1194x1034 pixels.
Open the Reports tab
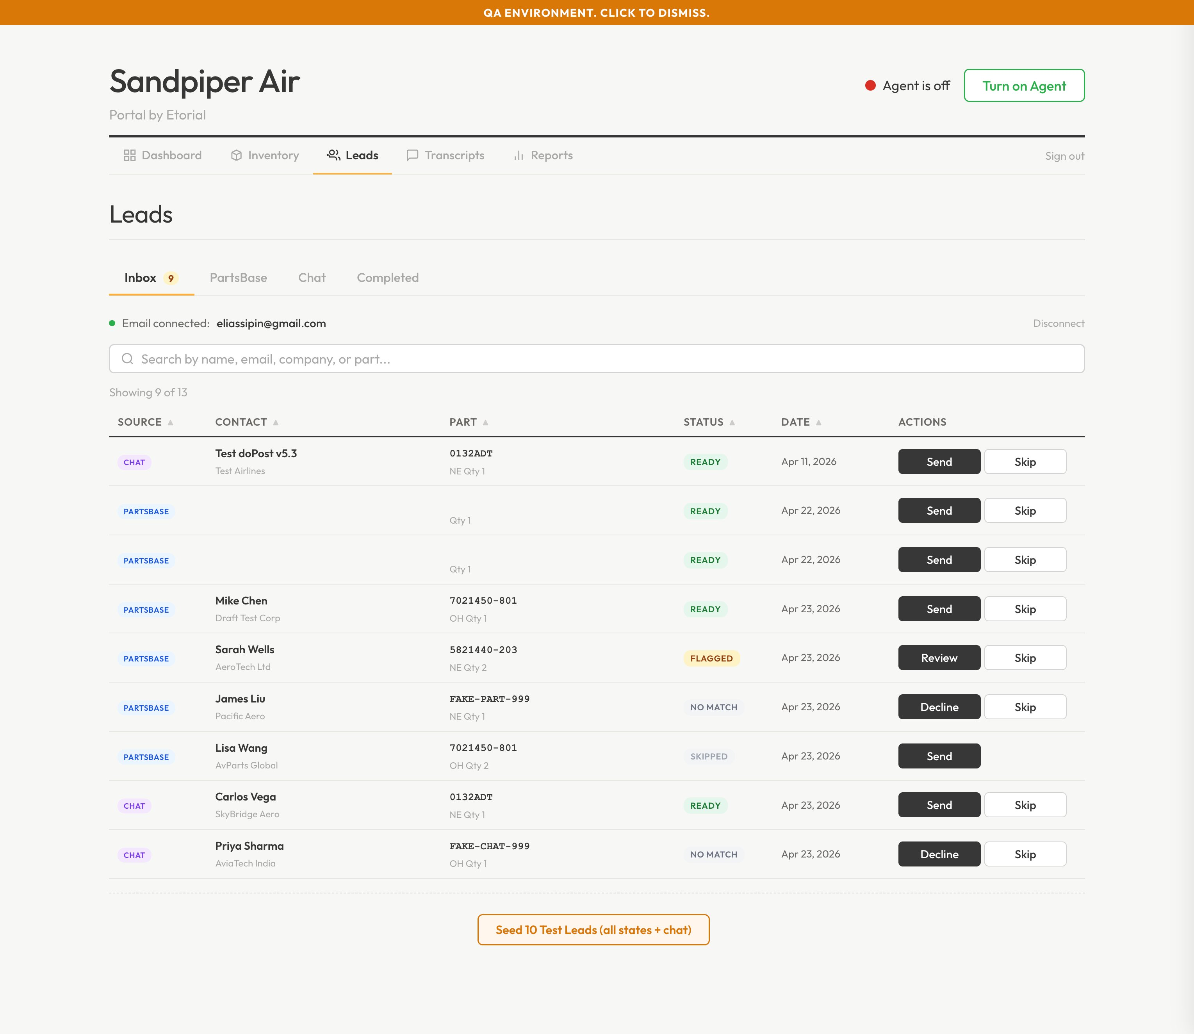tap(543, 155)
